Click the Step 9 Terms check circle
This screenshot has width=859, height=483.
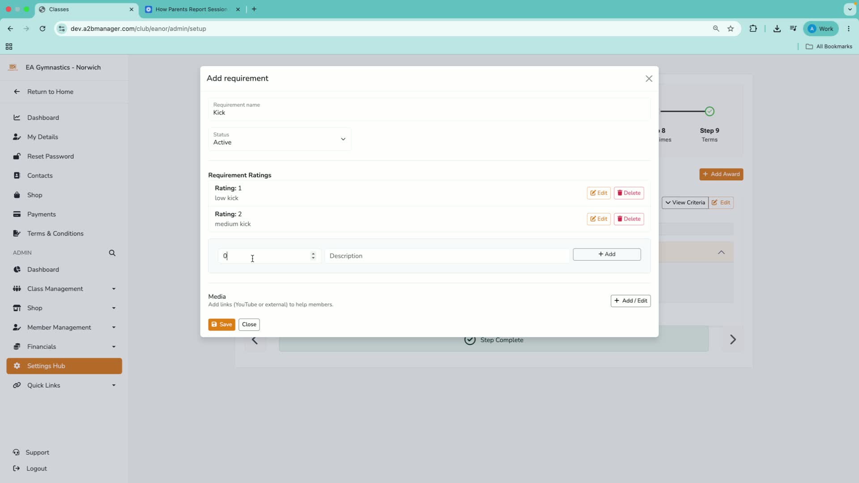[710, 111]
